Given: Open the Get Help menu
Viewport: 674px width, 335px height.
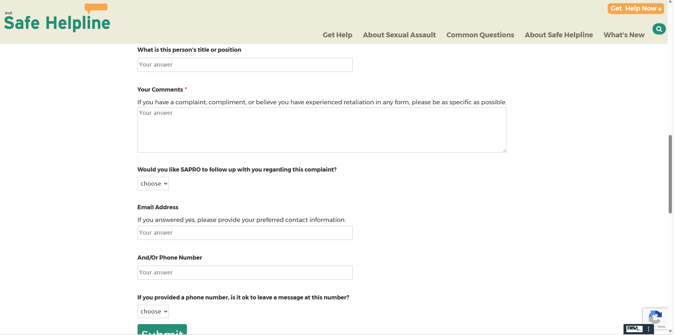Looking at the screenshot, I should pos(337,35).
